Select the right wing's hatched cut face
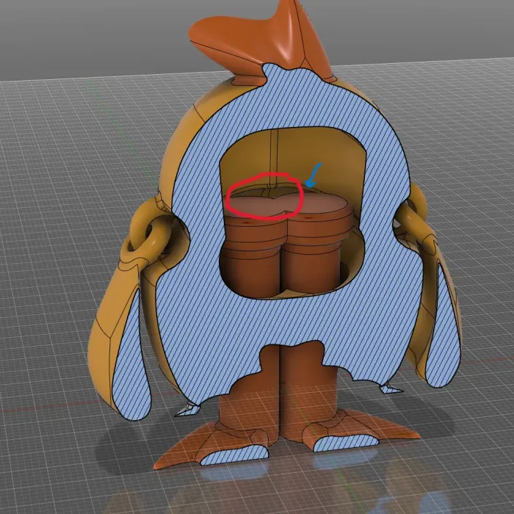The height and width of the screenshot is (514, 514). [x=444, y=331]
